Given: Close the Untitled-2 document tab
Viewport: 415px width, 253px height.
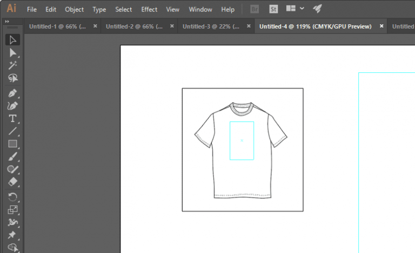Looking at the screenshot, I should coord(172,26).
